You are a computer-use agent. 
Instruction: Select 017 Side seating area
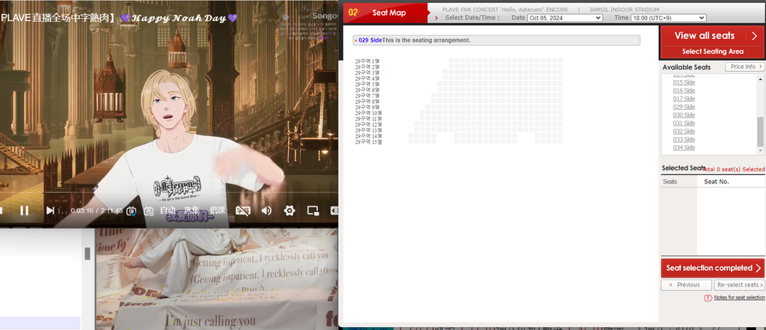[x=684, y=99]
